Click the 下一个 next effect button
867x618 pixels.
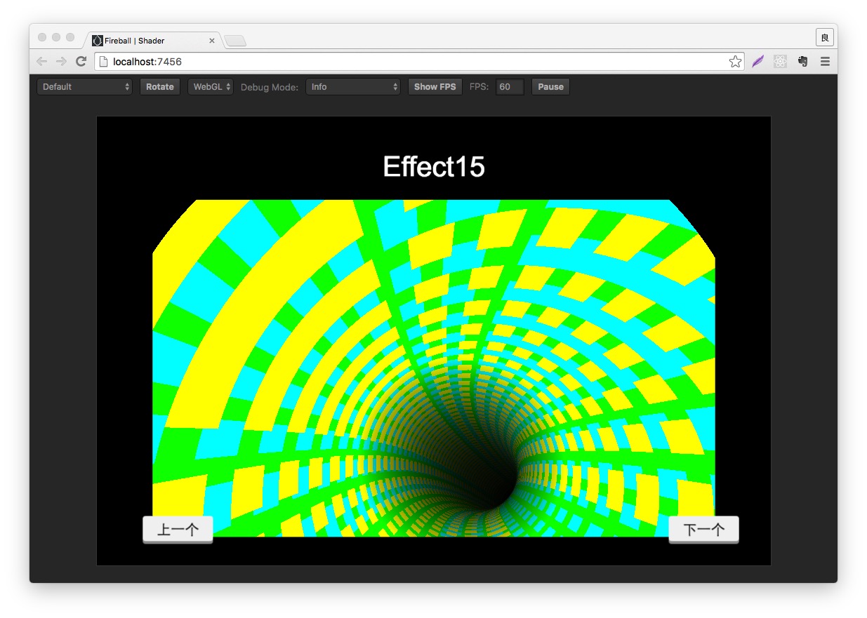(703, 530)
